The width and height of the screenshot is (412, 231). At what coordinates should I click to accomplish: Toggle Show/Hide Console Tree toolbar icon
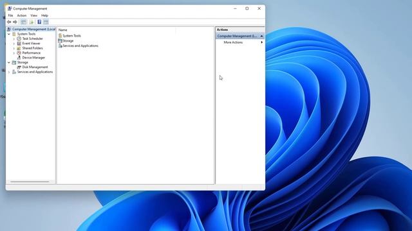point(23,22)
